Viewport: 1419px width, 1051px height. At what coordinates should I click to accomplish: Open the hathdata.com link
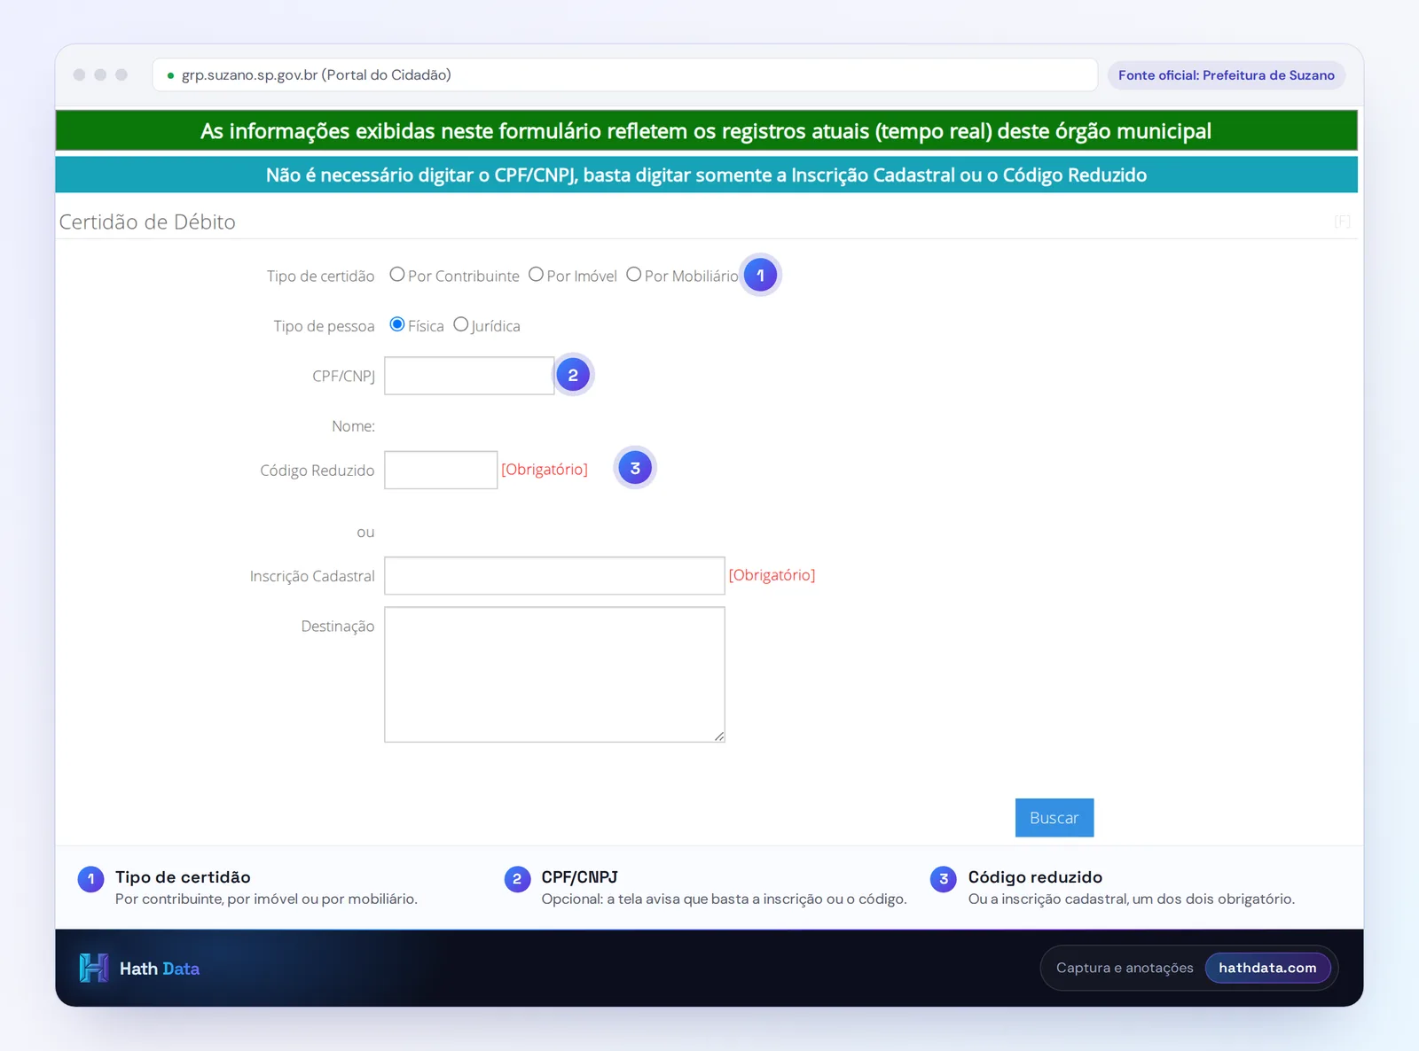[x=1267, y=968]
